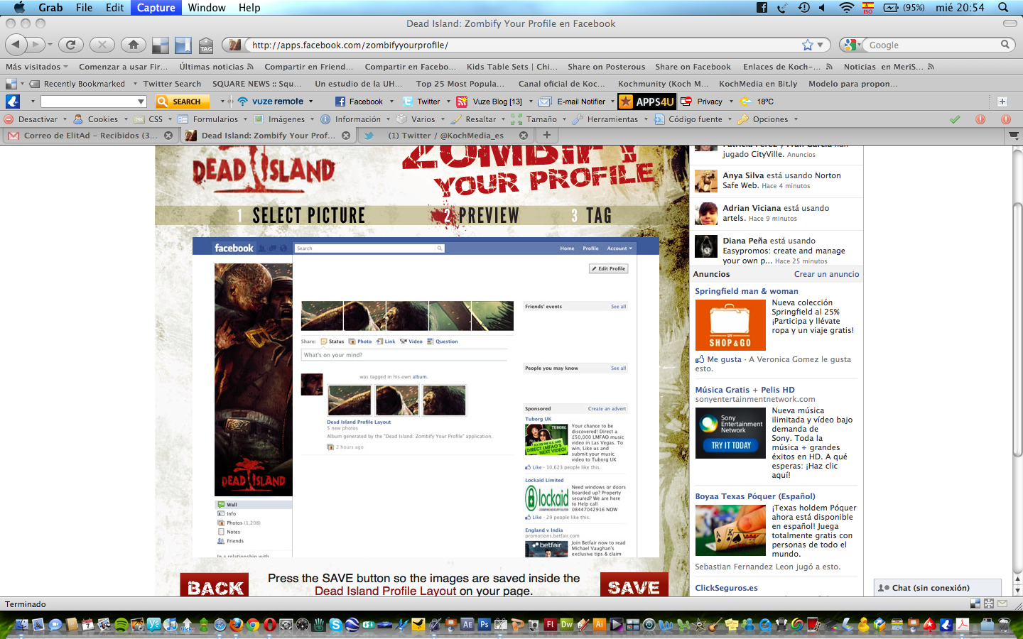
Task: Go back with the browser back arrow
Action: coord(16,45)
